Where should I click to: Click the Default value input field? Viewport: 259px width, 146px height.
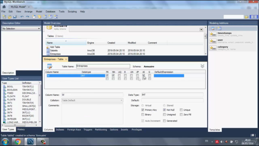[172, 100]
